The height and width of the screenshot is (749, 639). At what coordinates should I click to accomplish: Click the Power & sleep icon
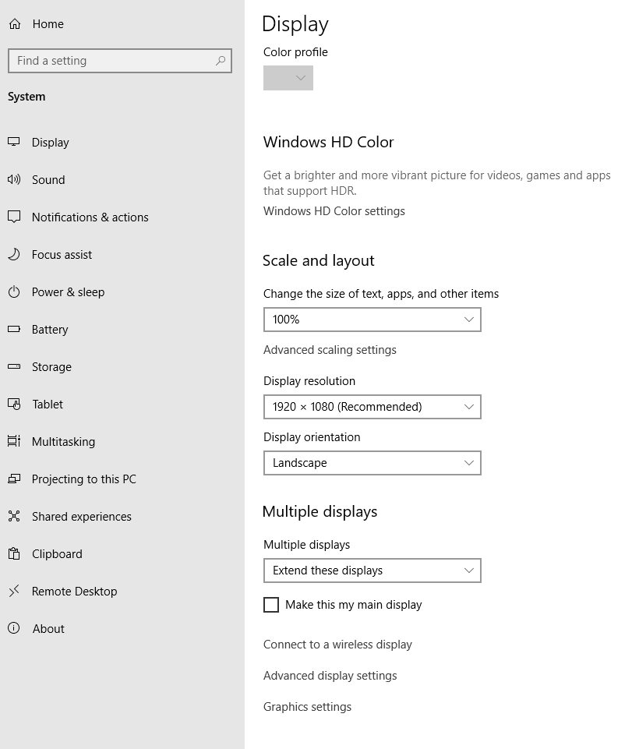coord(14,292)
